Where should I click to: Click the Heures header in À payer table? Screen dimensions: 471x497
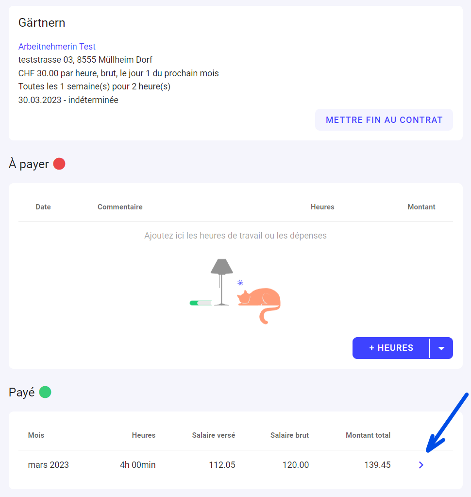coord(322,207)
